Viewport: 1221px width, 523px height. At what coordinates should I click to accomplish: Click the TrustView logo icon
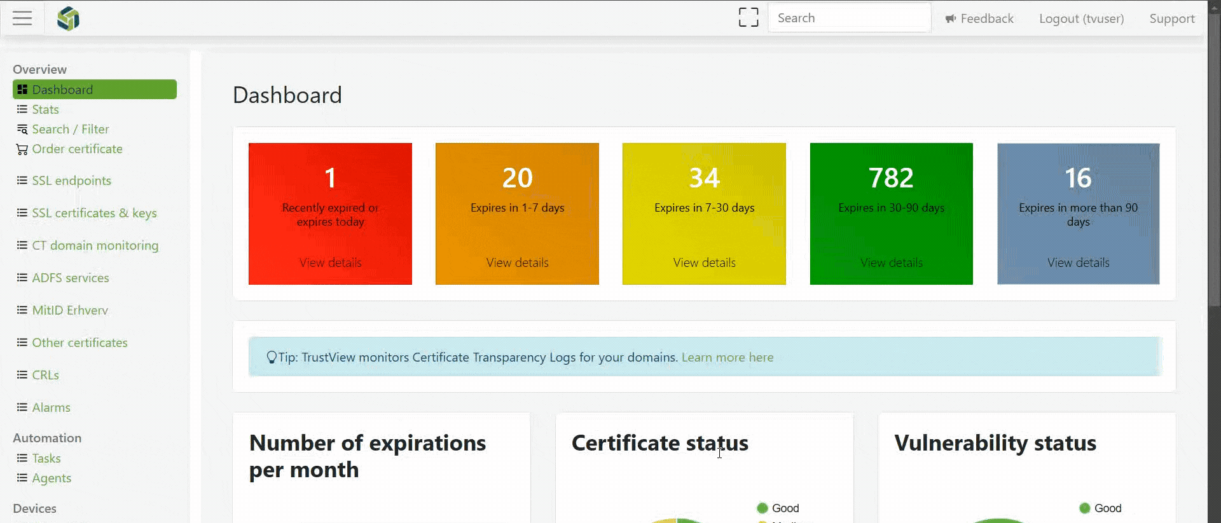click(68, 18)
